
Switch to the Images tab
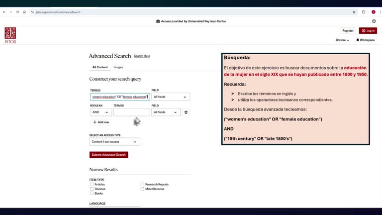118,67
